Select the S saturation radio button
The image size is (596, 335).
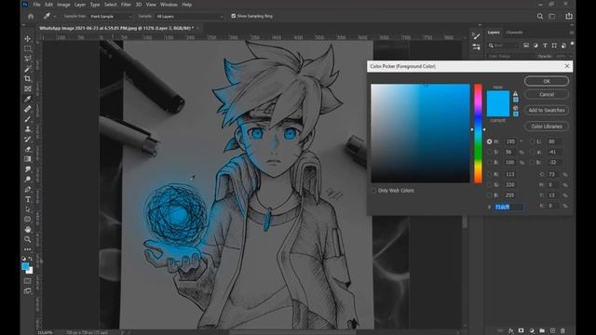point(489,152)
